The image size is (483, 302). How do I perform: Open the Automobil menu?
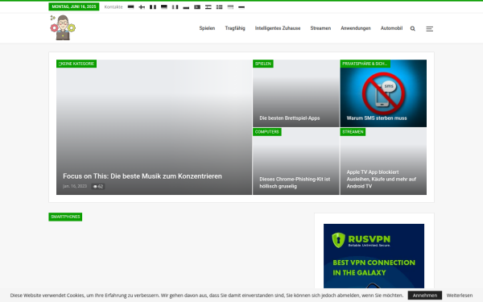pos(391,28)
